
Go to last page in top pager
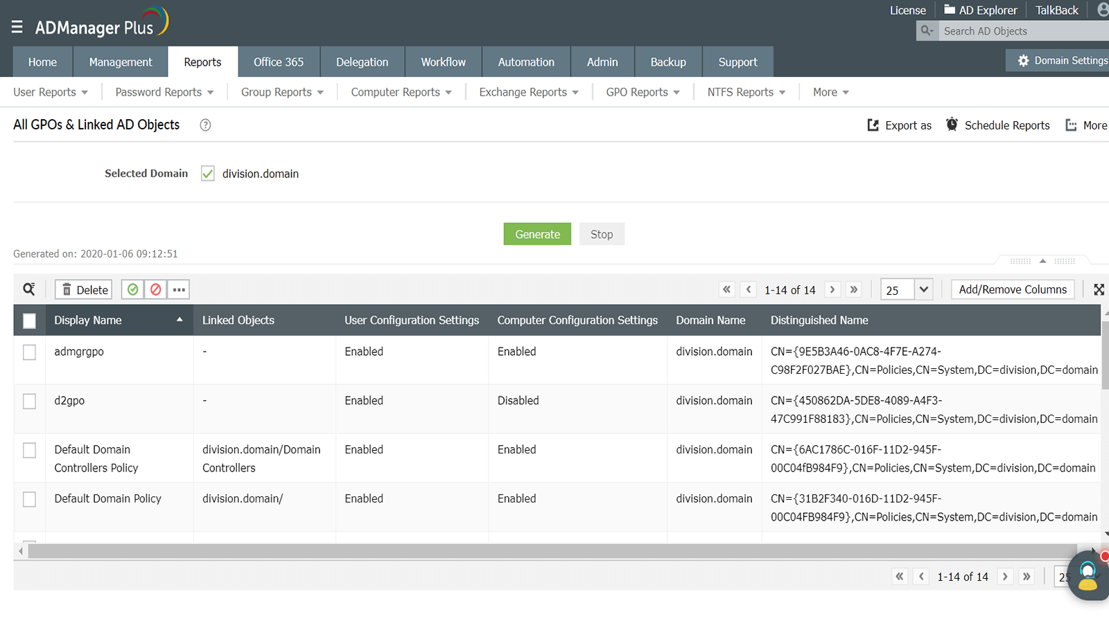pos(854,289)
